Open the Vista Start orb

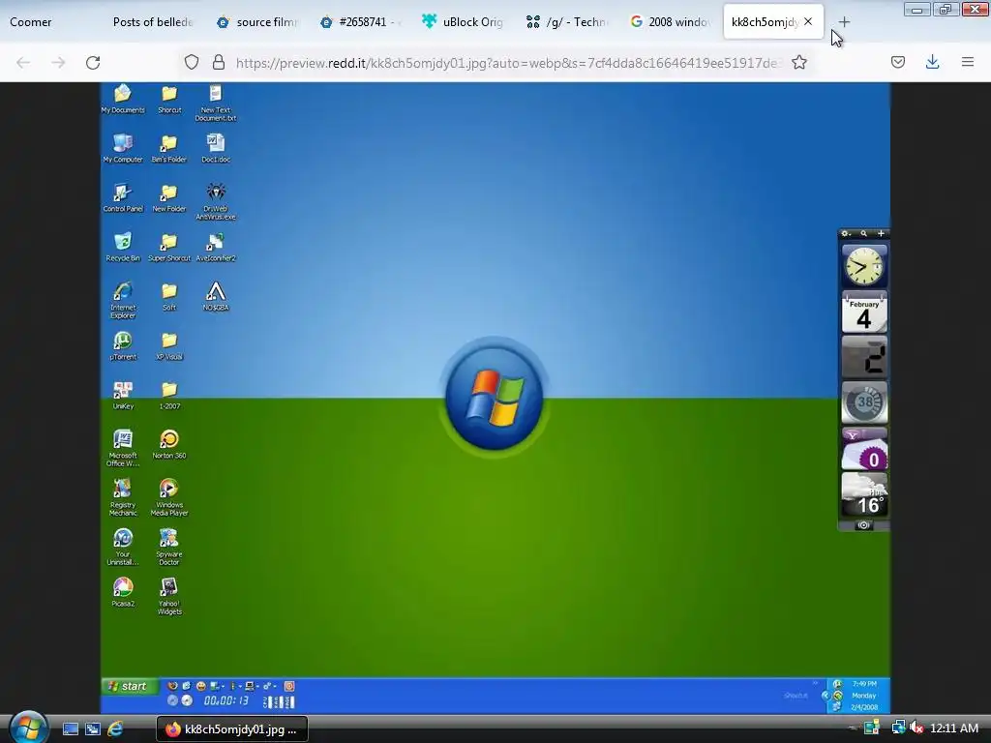(28, 727)
